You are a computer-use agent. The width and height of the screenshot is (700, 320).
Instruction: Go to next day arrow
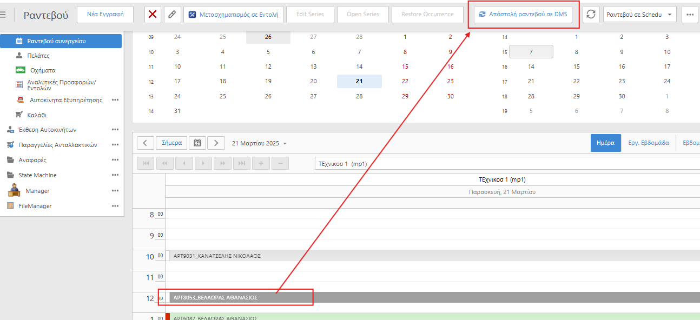click(x=216, y=143)
